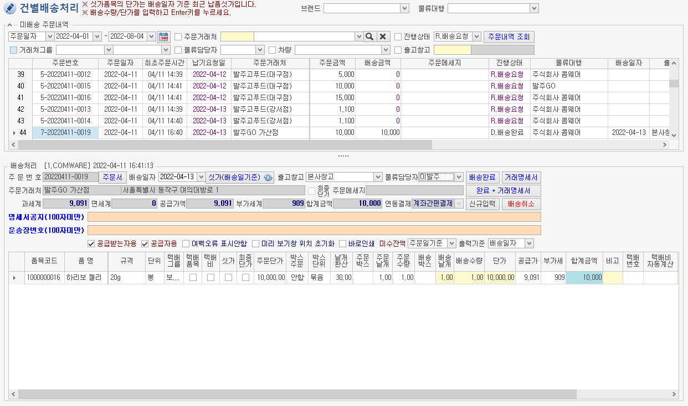Click the 건별배송처리 title pencil icon
Image resolution: width=688 pixels, height=406 pixels.
click(x=9, y=8)
